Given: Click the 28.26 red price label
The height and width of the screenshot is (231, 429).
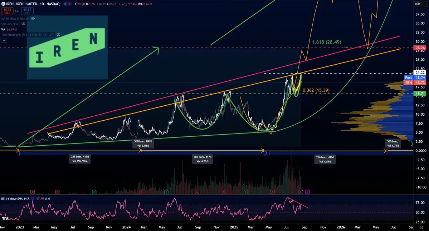Looking at the screenshot, I should coord(420,48).
